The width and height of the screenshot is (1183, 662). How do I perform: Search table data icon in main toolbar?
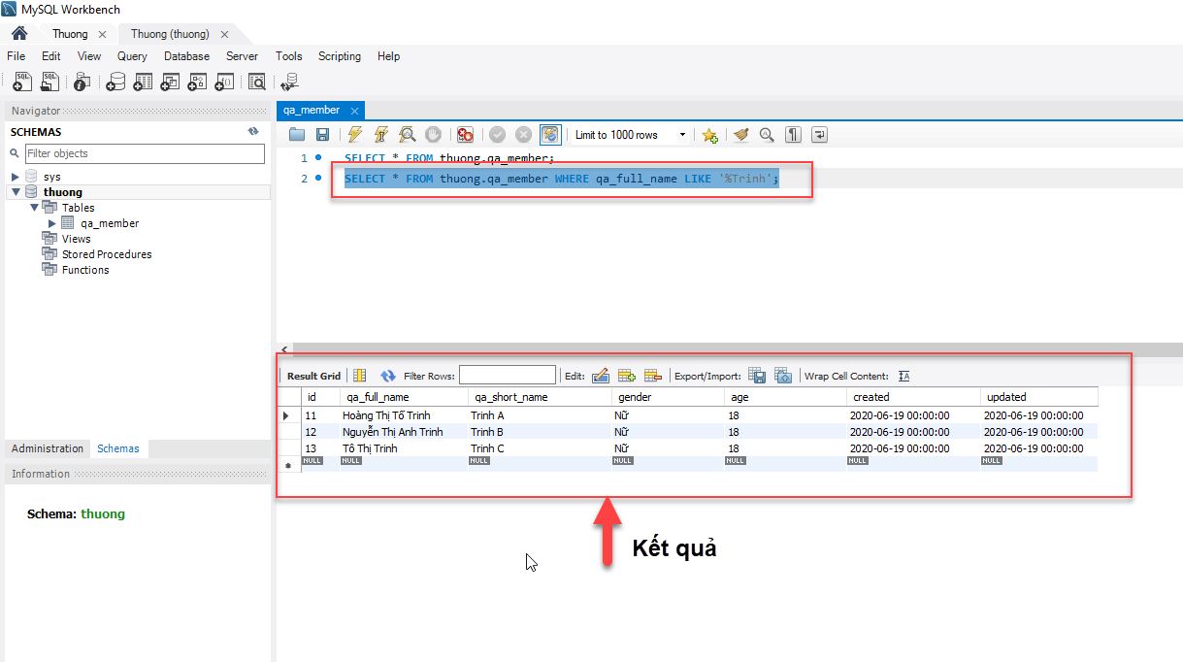click(257, 83)
